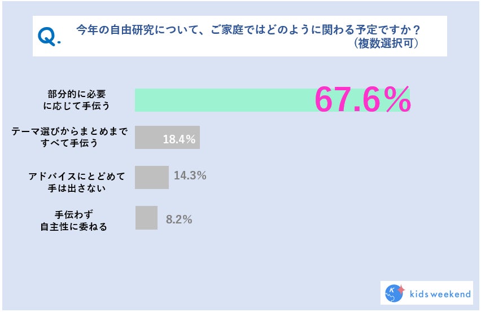Click the red sparkle star on logo
481x312 pixels.
[401, 289]
